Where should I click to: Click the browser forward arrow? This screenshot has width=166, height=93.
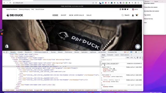click(7, 3)
